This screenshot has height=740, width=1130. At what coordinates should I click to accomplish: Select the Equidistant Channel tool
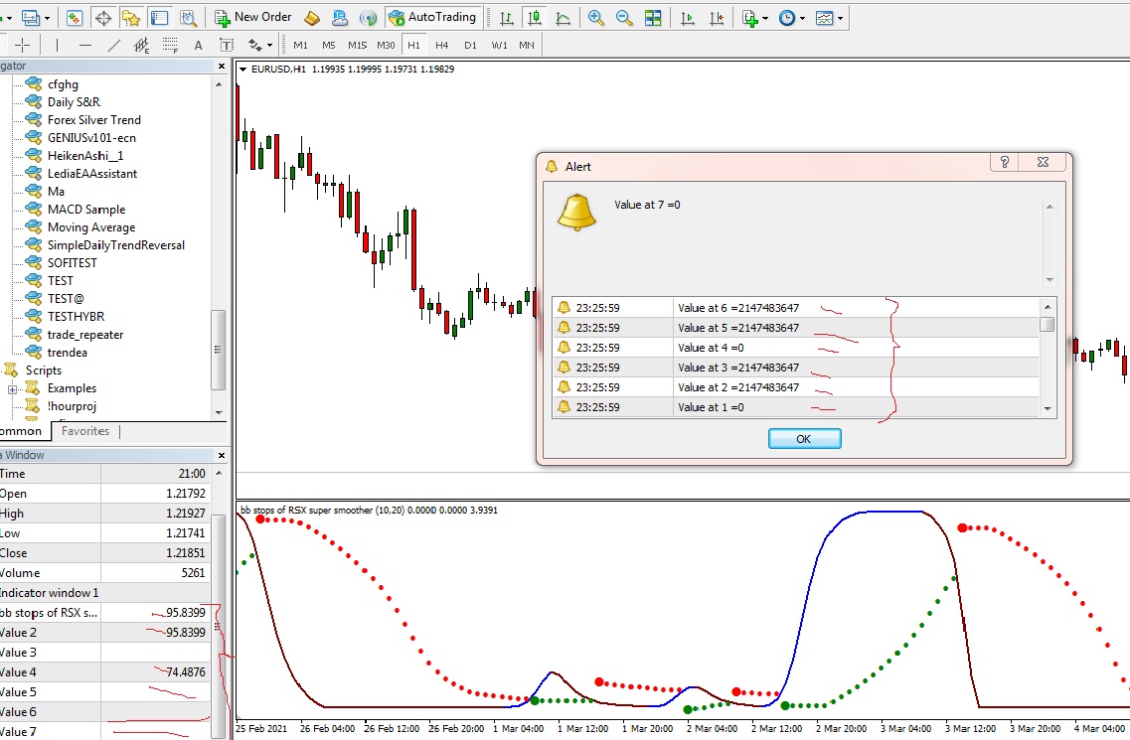click(141, 46)
